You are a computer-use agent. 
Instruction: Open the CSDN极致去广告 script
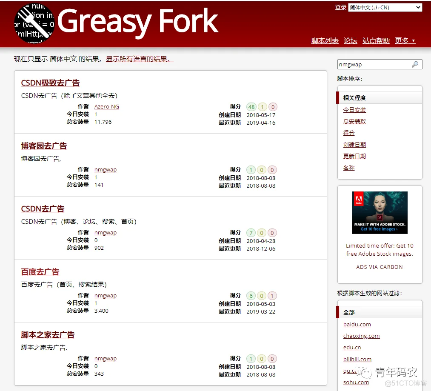50,83
